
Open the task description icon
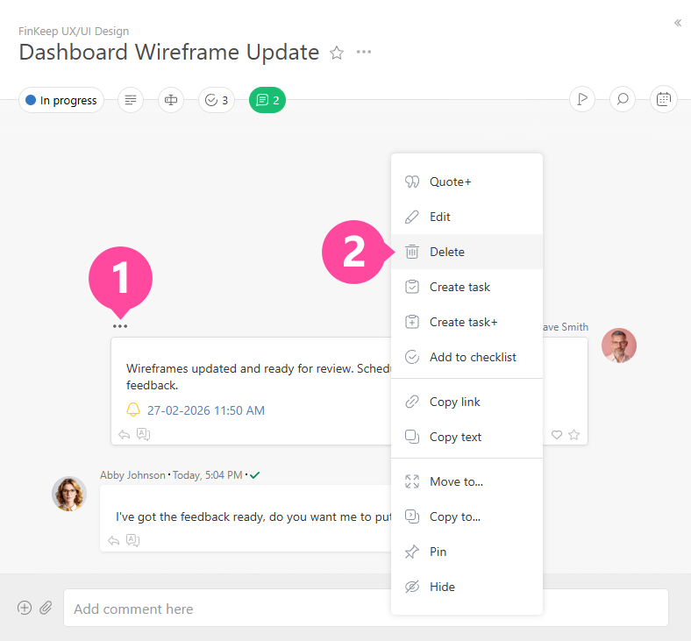pos(131,101)
